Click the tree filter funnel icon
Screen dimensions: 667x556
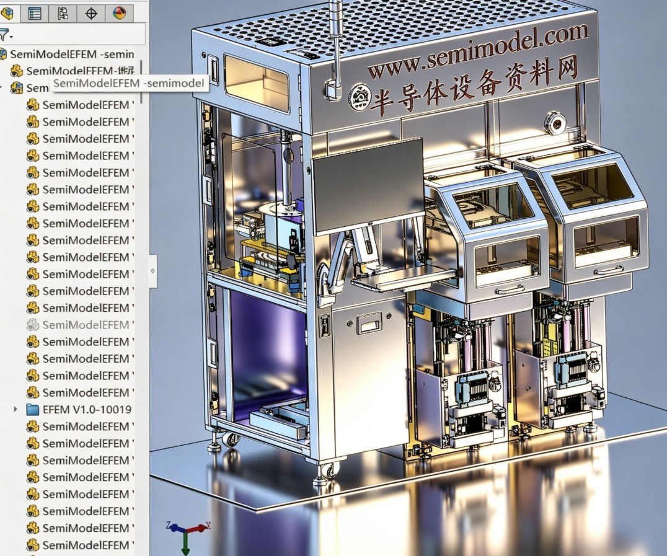[4, 35]
